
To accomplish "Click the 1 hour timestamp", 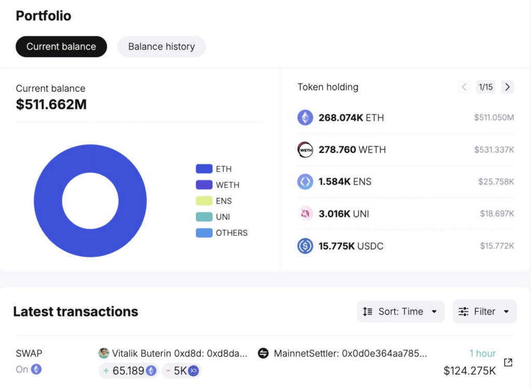I will coord(482,353).
